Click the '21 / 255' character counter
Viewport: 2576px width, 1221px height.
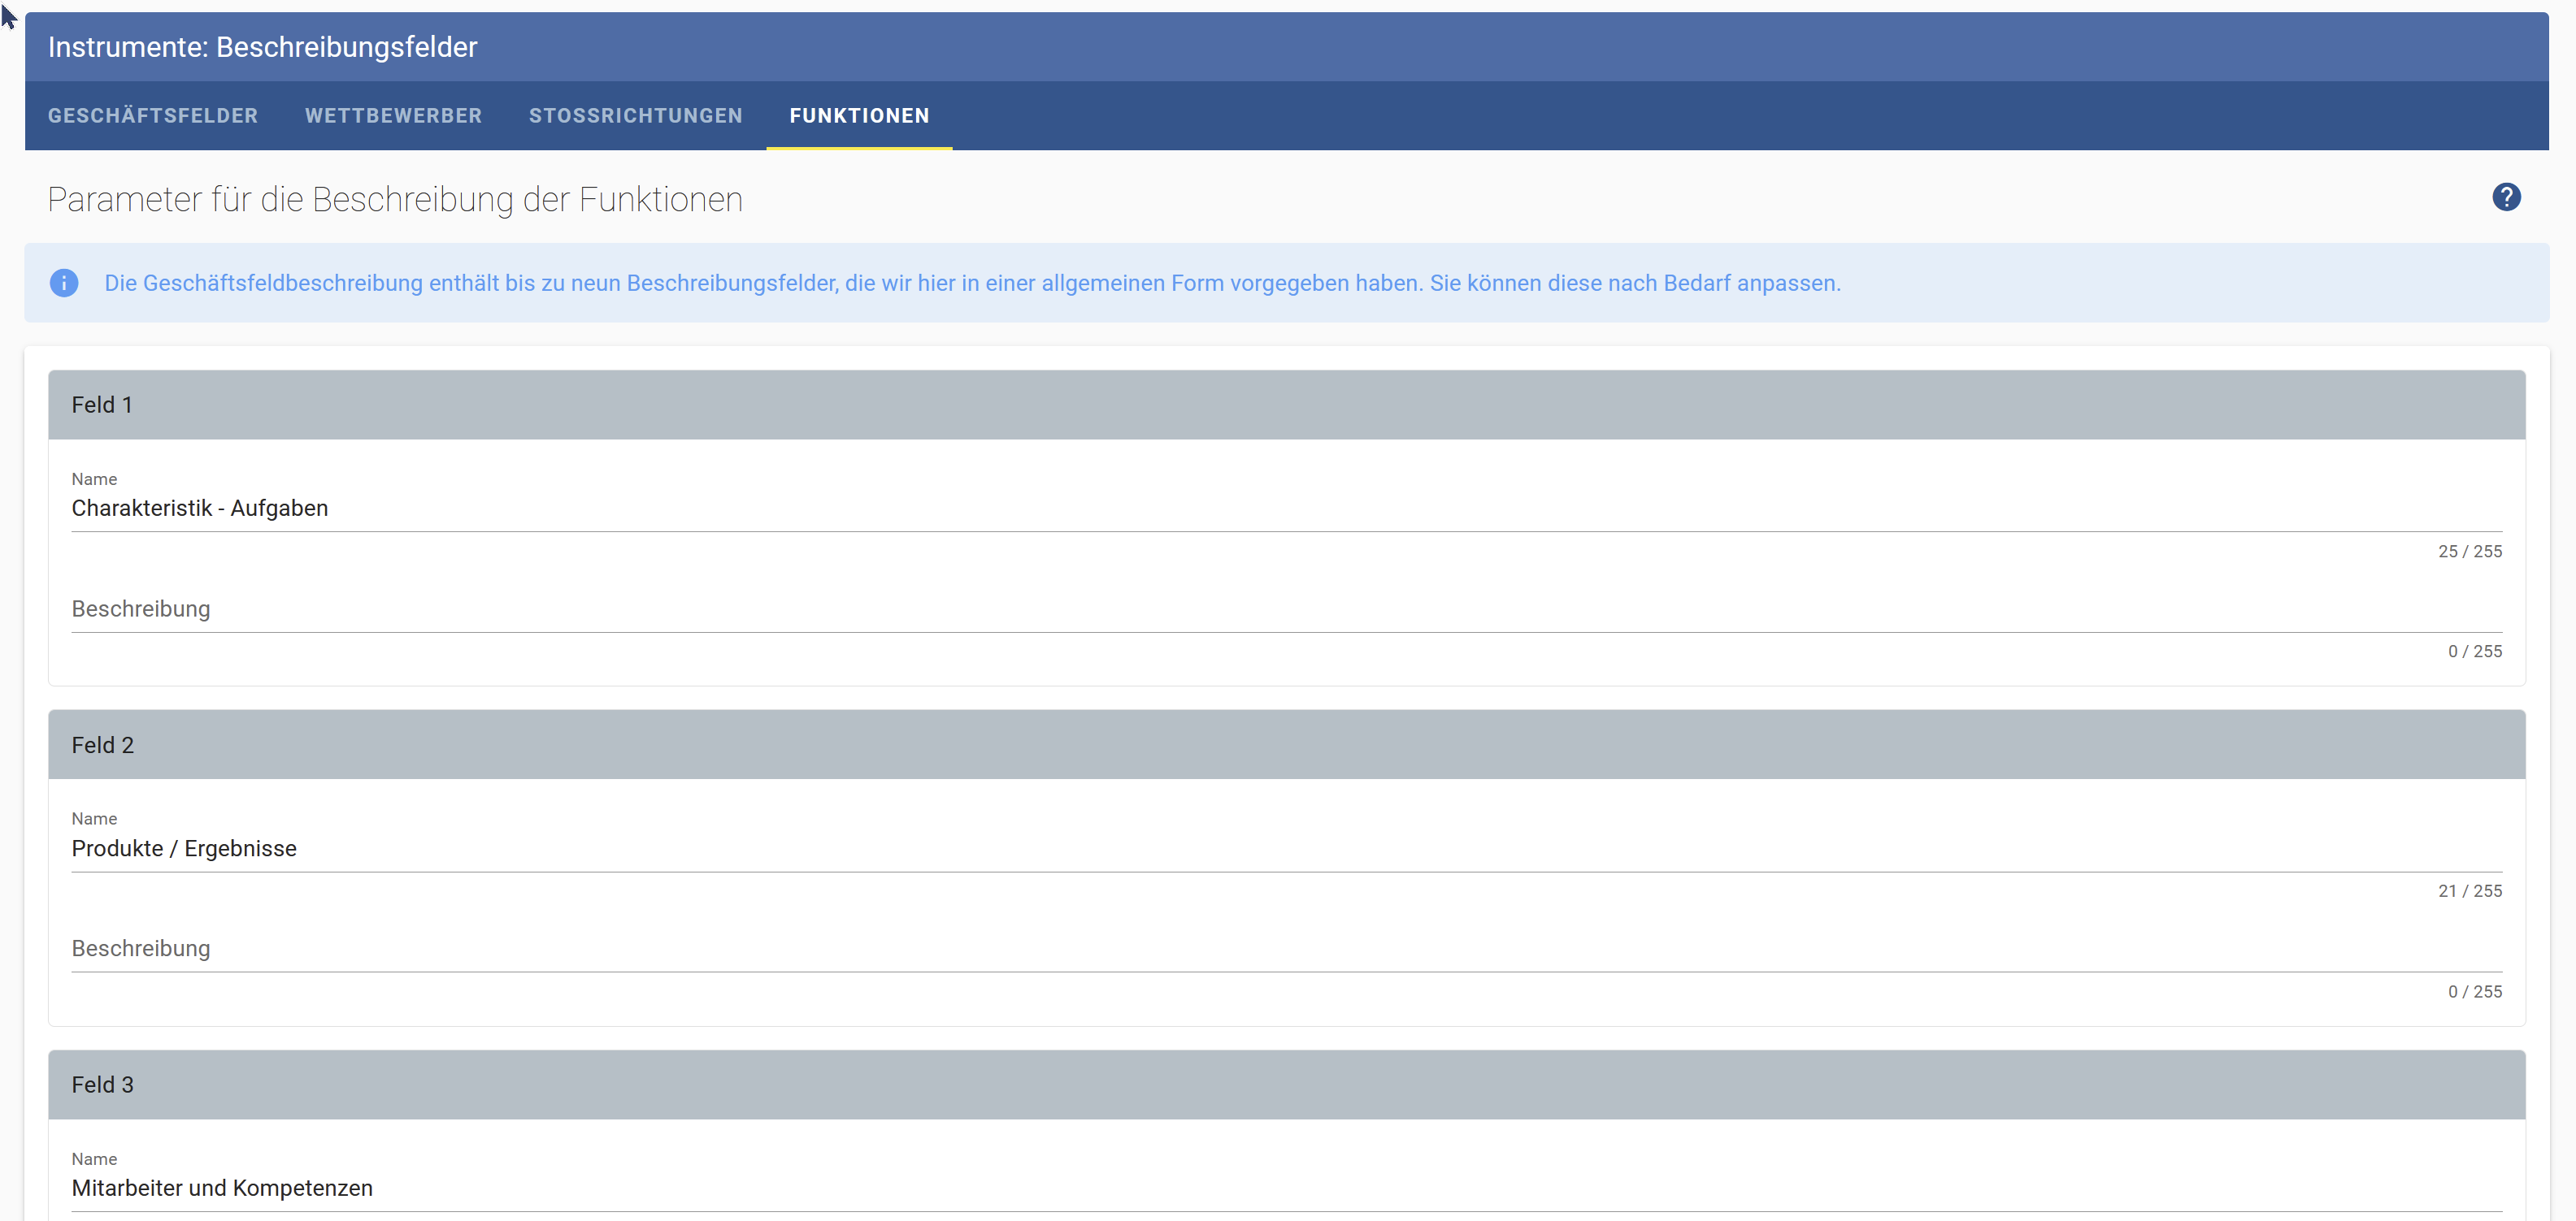tap(2470, 891)
